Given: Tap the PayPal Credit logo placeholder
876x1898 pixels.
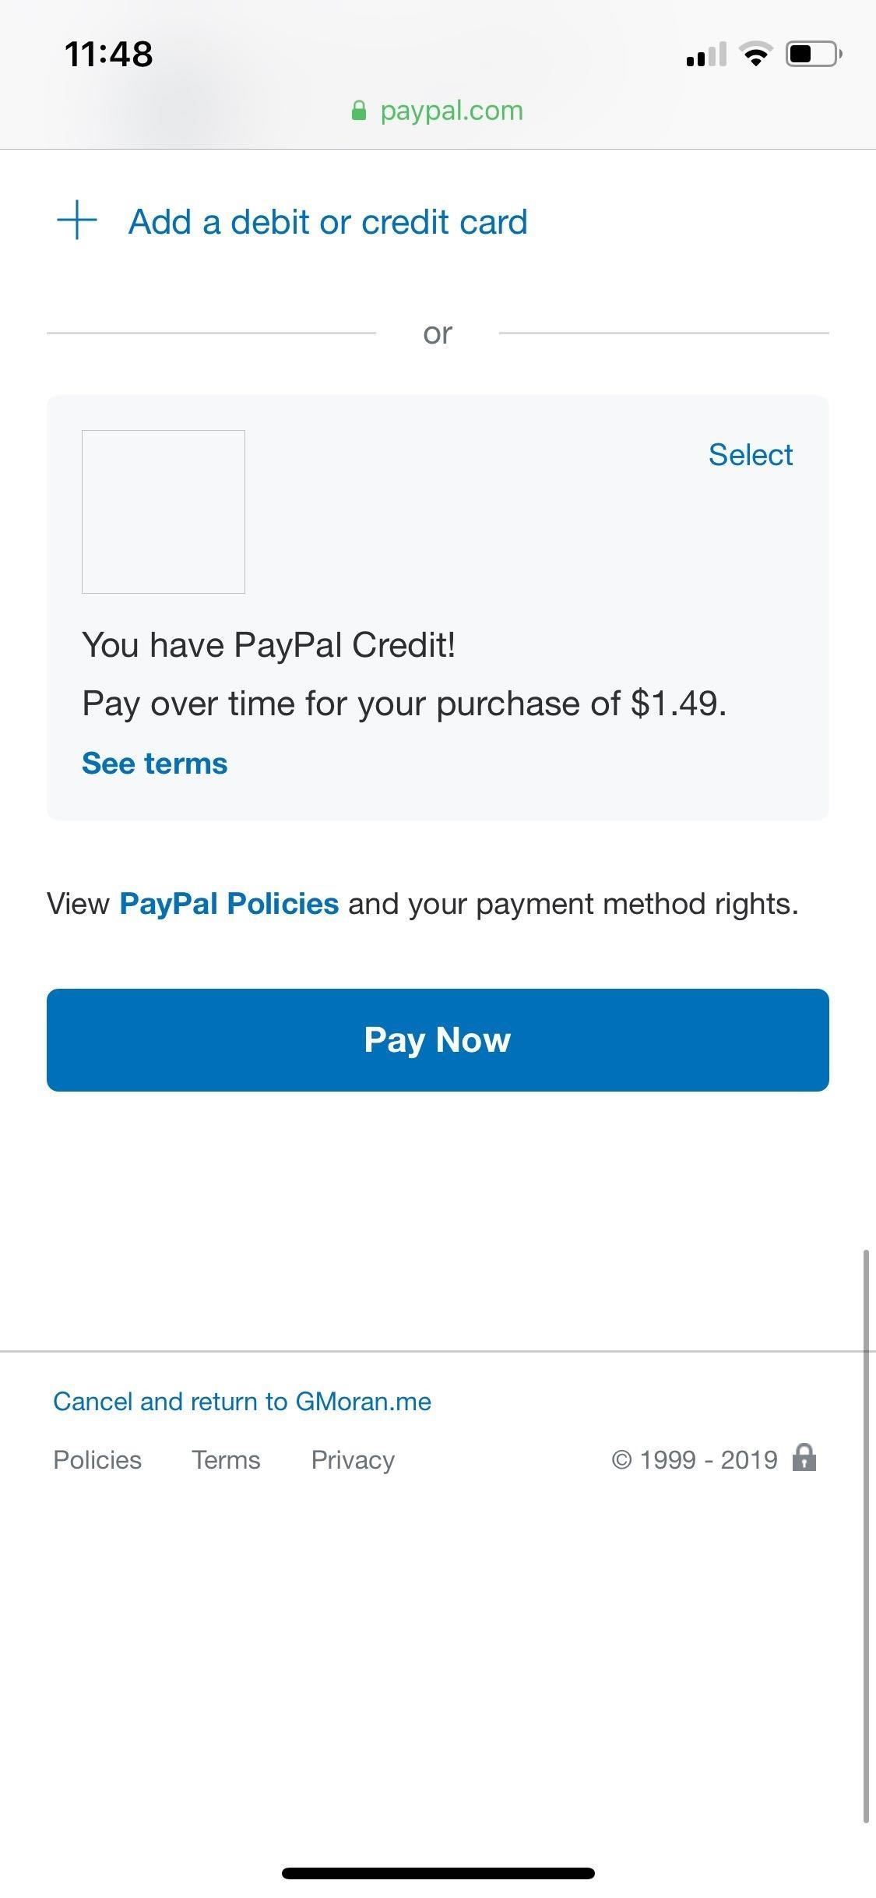Looking at the screenshot, I should [x=164, y=512].
